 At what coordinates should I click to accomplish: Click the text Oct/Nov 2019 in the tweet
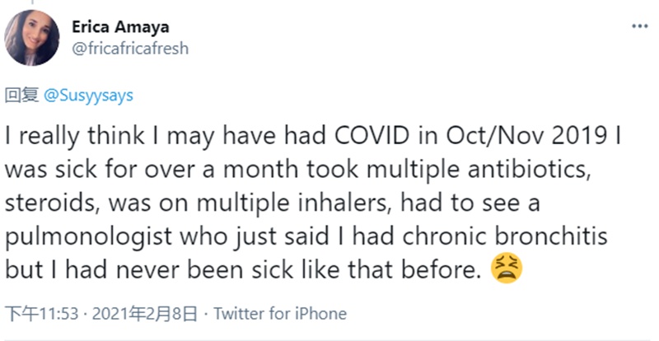coord(526,136)
